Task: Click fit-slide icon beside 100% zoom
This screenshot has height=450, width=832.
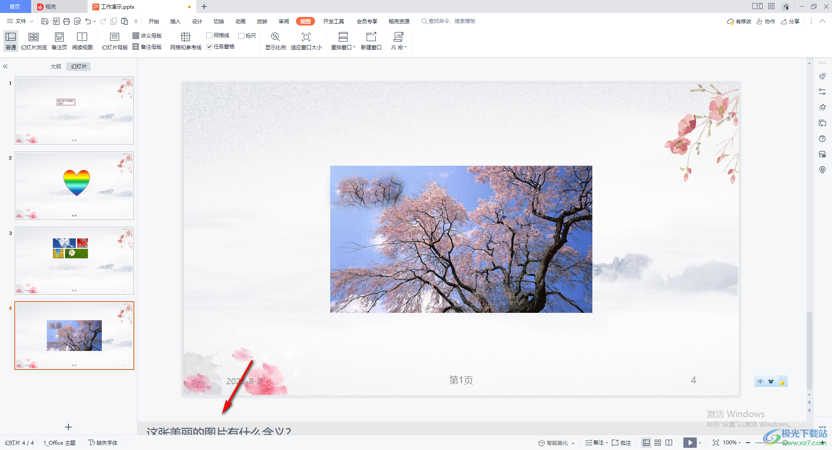Action: pyautogui.click(x=715, y=443)
